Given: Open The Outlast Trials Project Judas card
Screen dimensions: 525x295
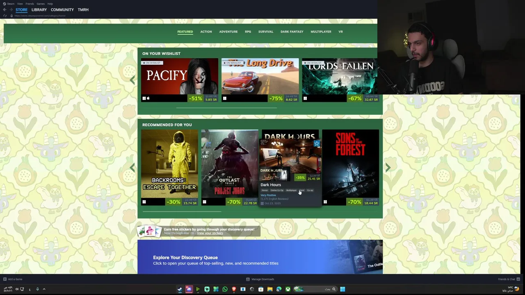Looking at the screenshot, I should [230, 168].
